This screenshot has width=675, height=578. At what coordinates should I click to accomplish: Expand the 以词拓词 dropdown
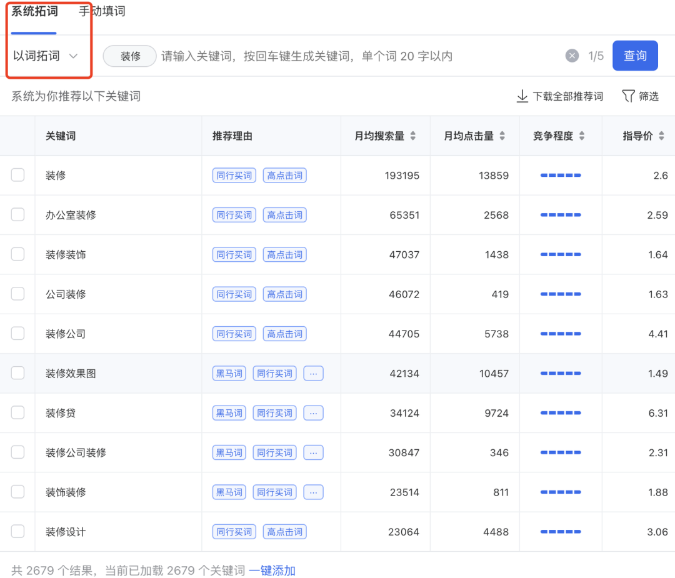[x=46, y=56]
